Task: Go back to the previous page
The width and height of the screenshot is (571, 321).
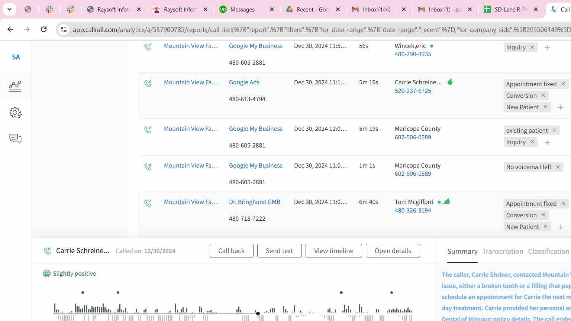Action: tap(10, 29)
